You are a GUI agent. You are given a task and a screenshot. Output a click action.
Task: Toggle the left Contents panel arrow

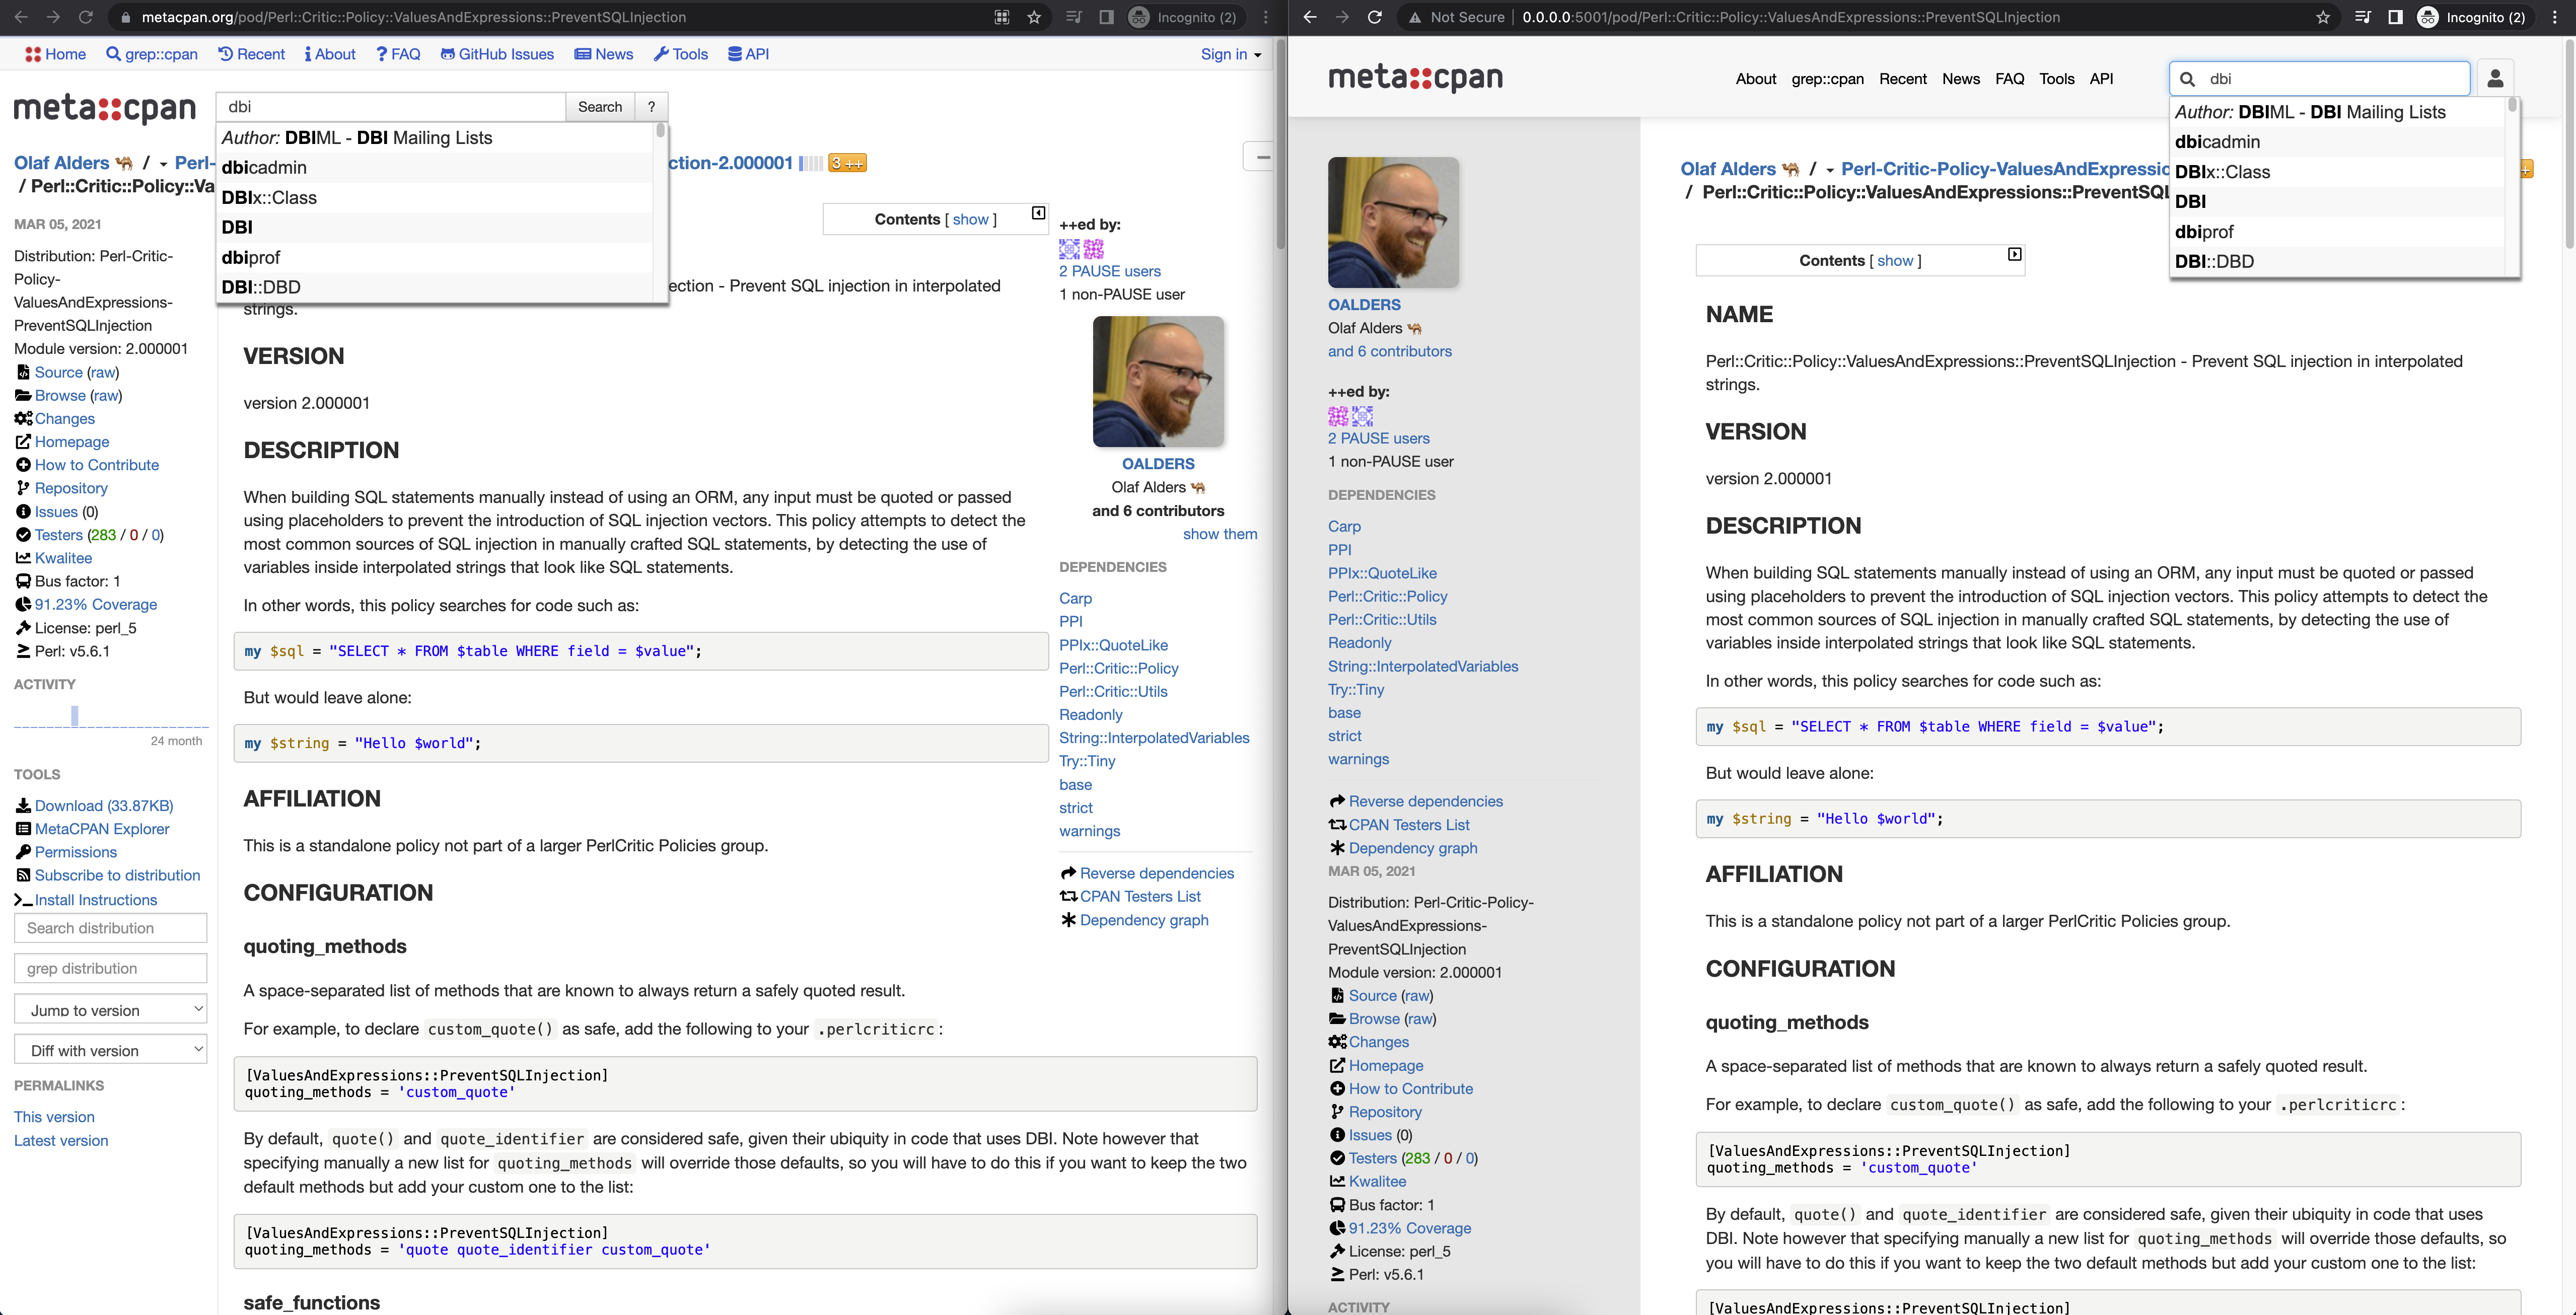coord(1038,213)
